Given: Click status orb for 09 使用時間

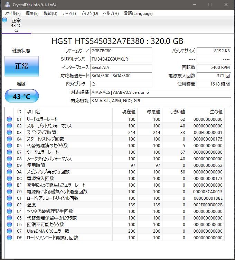Looking at the screenshot, I should tap(9, 165).
